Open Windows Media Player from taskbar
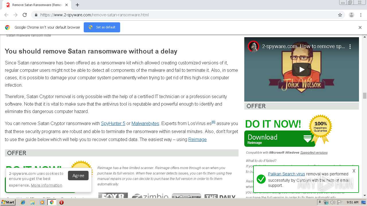This screenshot has height=206, width=367. (x=42, y=202)
